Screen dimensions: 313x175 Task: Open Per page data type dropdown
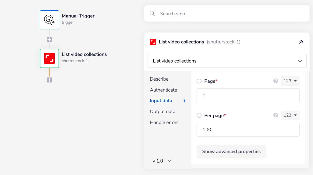click(290, 115)
